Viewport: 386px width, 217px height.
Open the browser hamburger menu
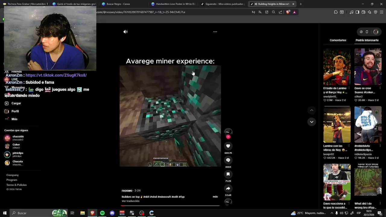point(382,12)
